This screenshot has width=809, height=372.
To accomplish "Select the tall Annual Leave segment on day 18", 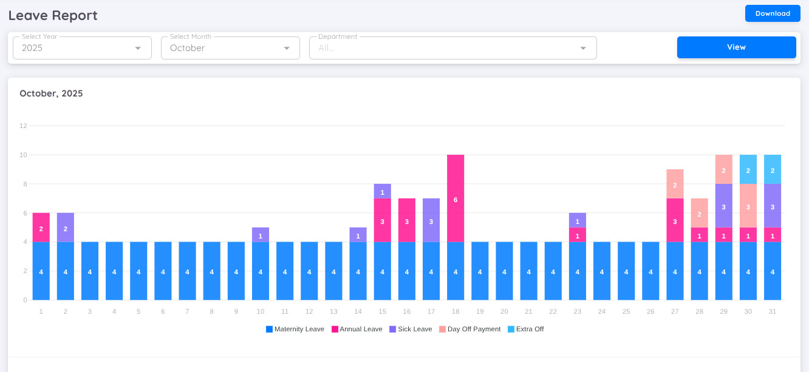I will 456,198.
